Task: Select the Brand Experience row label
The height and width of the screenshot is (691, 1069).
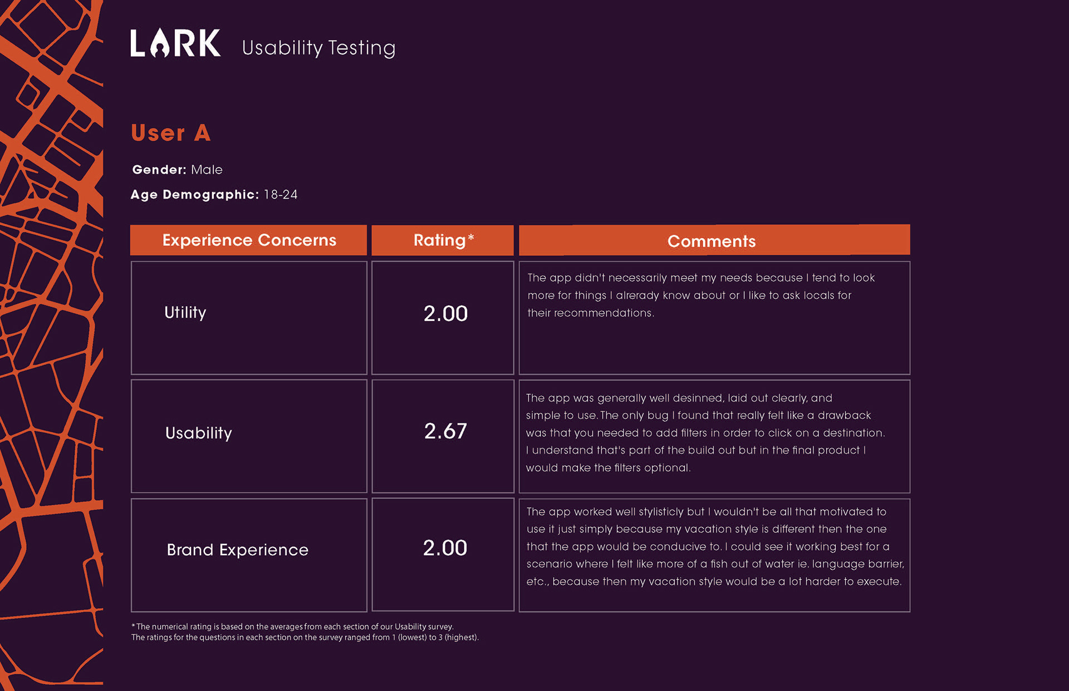Action: coord(237,550)
